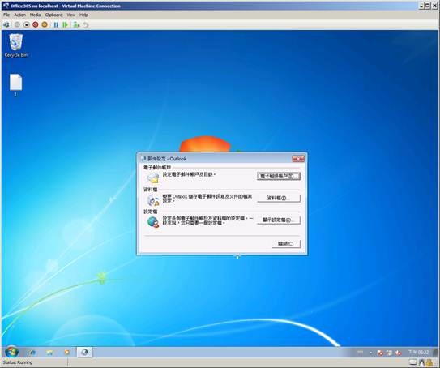440x368 pixels.
Task: Open the Action menu
Action: tap(20, 15)
